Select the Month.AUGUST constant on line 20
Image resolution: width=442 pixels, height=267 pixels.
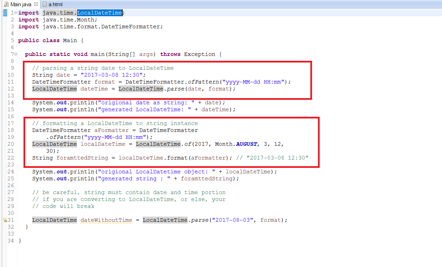click(x=246, y=144)
